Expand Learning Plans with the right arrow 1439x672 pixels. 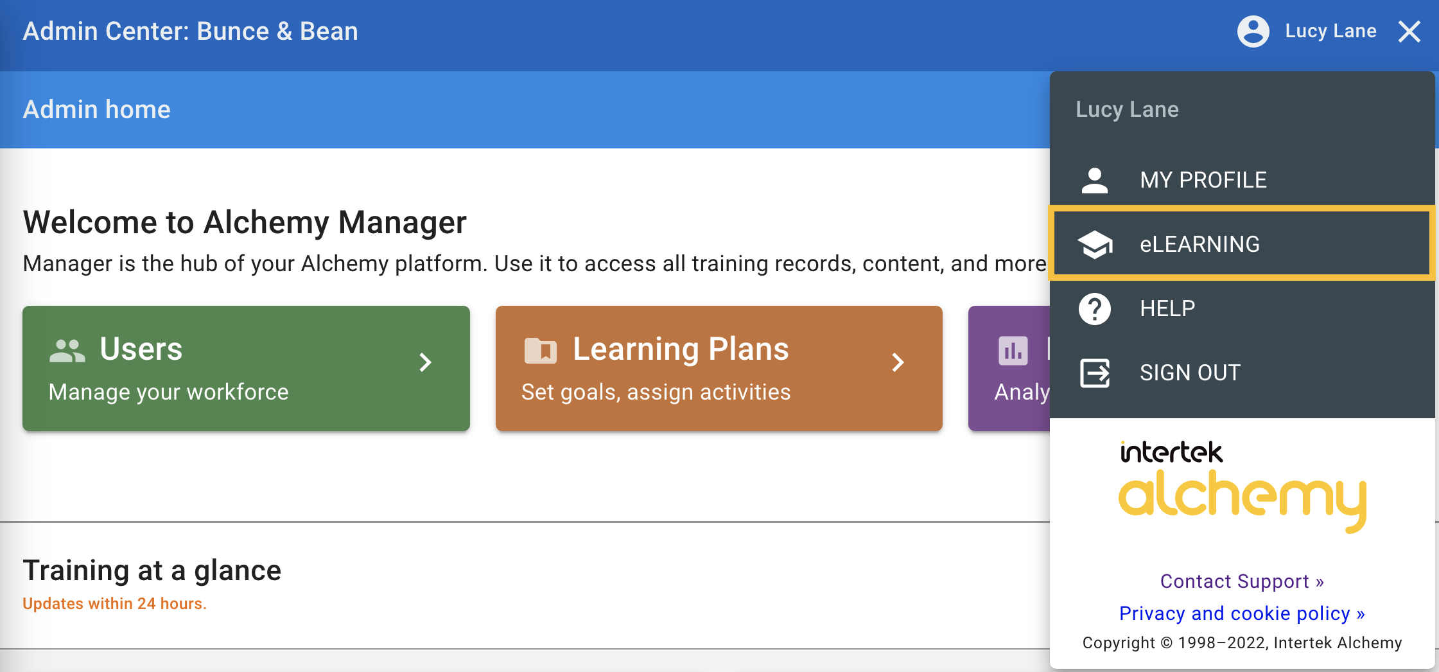click(898, 362)
